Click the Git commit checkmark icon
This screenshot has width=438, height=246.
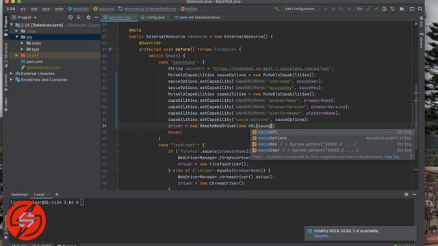tap(376, 9)
